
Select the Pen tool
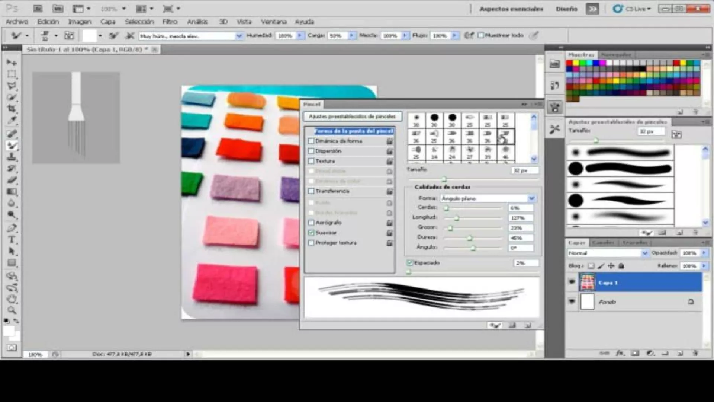click(12, 228)
